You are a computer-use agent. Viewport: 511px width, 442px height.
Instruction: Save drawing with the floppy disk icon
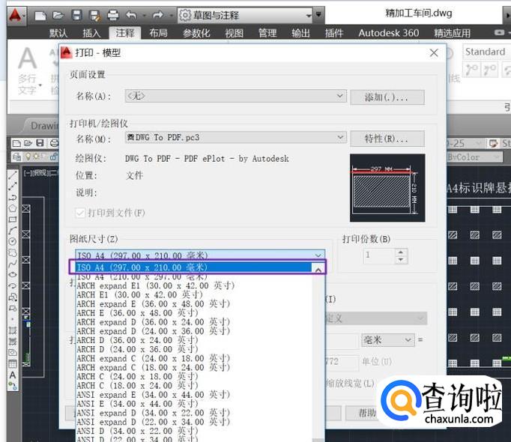click(76, 15)
